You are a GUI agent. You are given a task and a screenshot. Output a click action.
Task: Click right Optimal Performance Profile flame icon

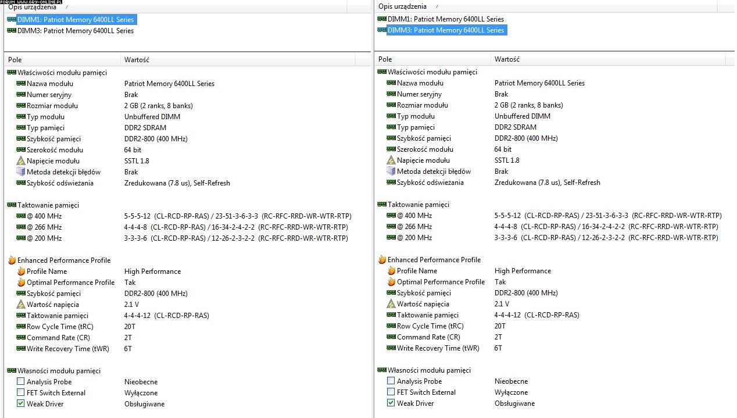click(x=391, y=281)
